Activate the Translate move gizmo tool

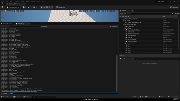coord(82,11)
